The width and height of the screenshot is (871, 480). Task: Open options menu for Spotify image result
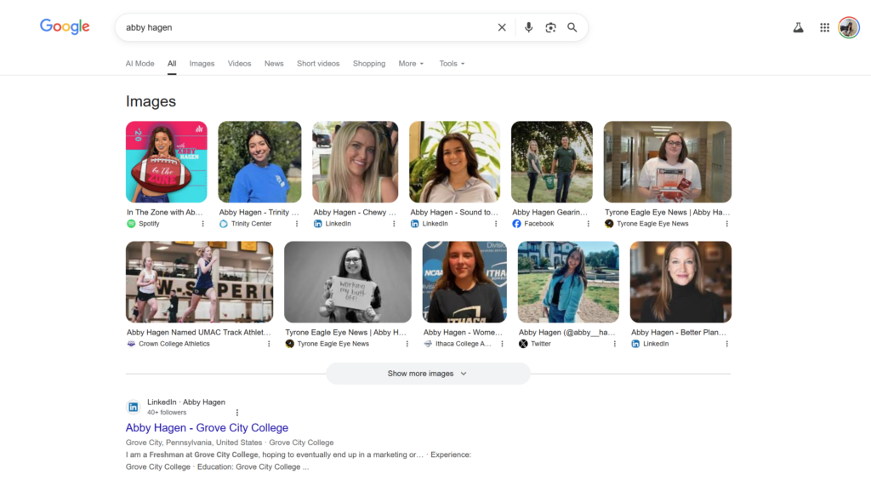(202, 224)
